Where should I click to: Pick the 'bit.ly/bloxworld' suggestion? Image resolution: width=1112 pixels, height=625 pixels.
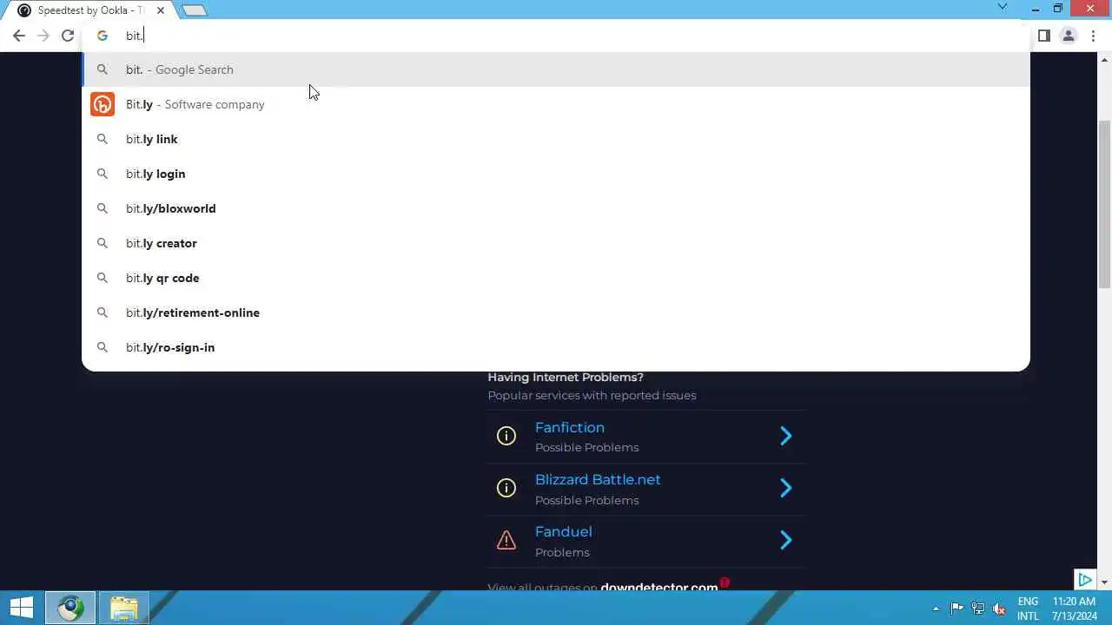pyautogui.click(x=556, y=208)
